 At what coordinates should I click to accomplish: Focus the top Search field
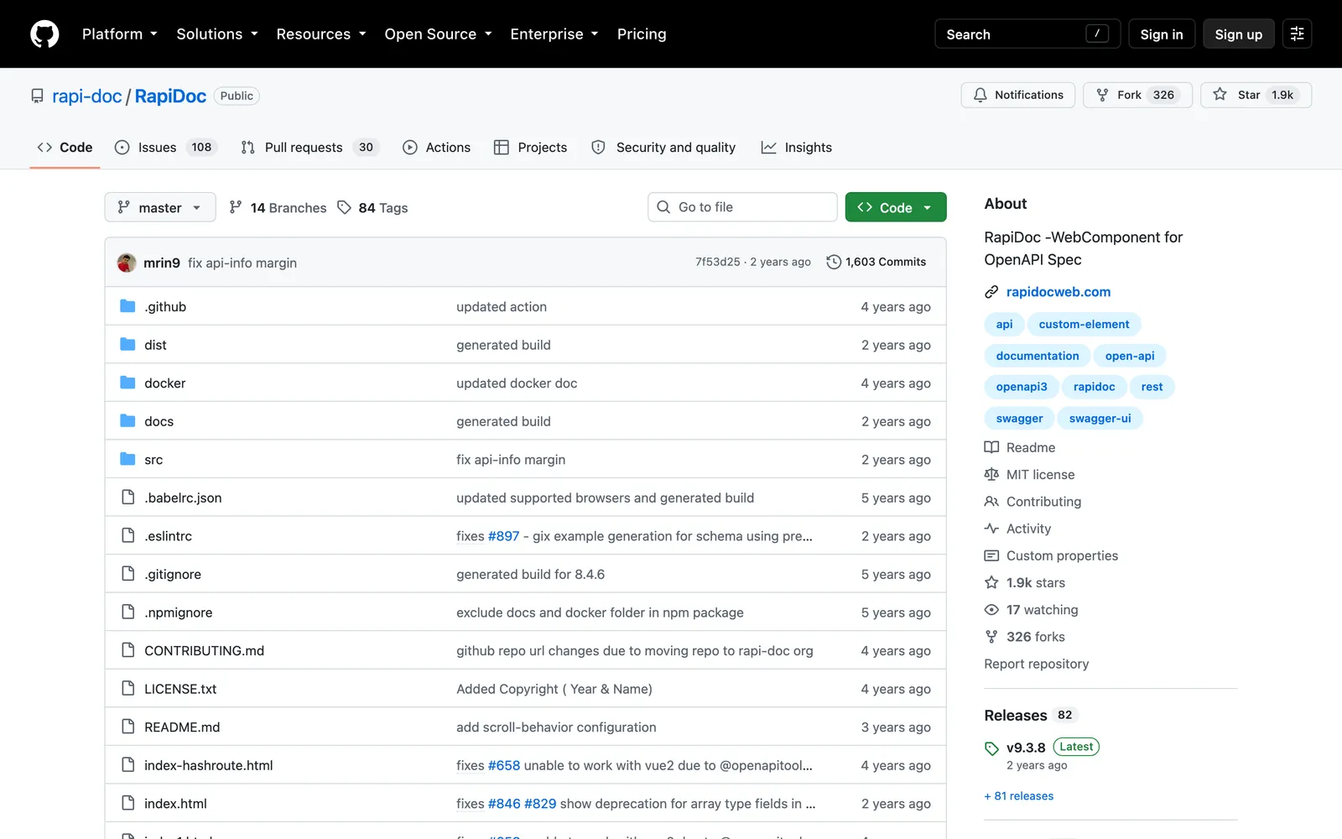(1027, 34)
